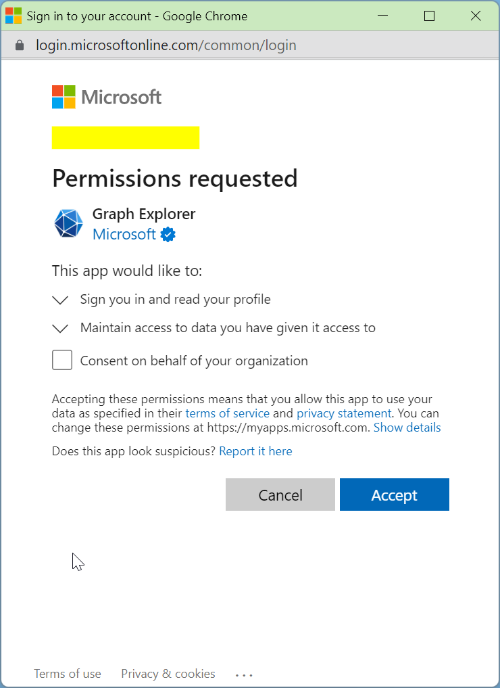Open the privacy statement link

tap(344, 413)
